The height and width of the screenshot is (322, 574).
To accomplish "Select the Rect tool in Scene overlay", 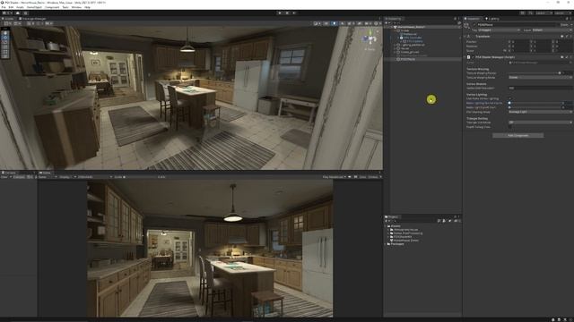I will [x=5, y=52].
